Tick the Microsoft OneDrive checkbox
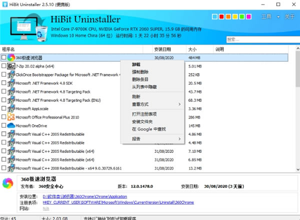This screenshot has height=220, width=300. tap(4, 125)
